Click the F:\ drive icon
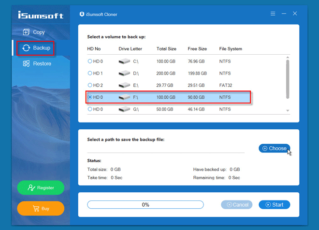Screen dimensions: 319x230 tap(124, 97)
